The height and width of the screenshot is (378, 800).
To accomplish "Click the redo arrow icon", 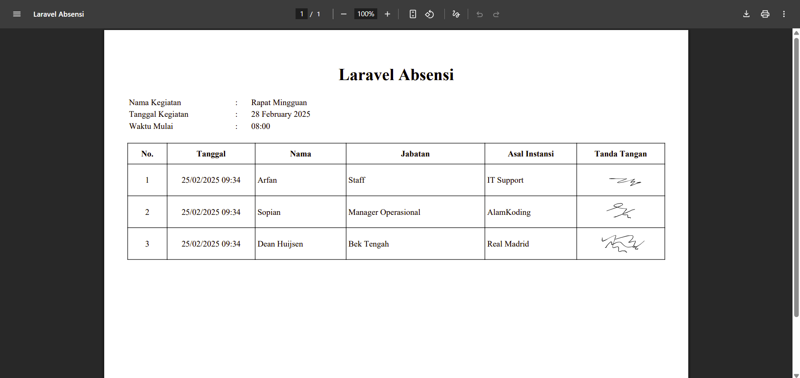I will click(x=496, y=14).
